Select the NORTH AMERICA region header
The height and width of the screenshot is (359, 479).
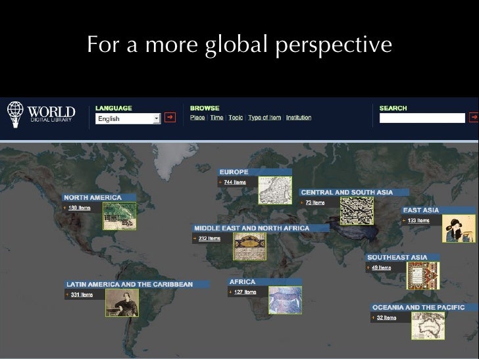pyautogui.click(x=99, y=197)
